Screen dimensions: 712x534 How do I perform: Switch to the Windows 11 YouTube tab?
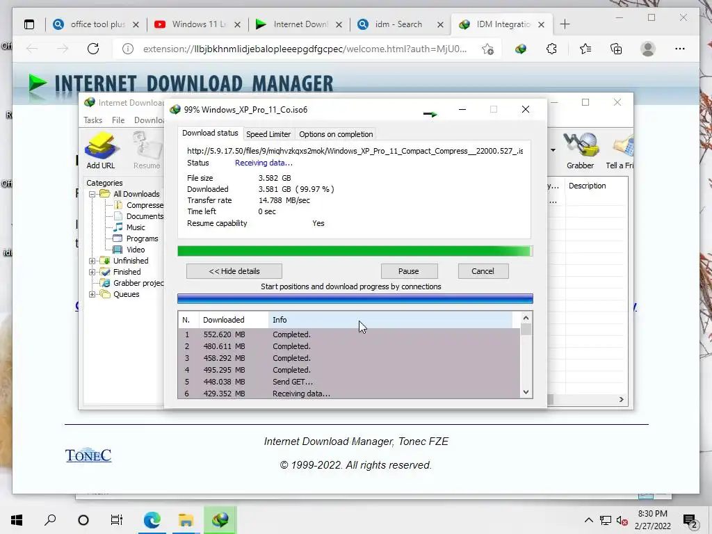(198, 24)
